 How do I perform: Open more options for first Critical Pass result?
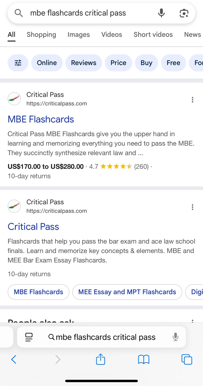(192, 100)
